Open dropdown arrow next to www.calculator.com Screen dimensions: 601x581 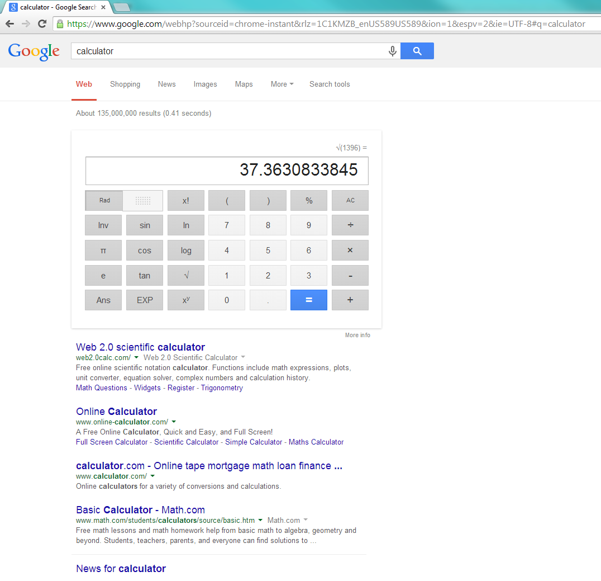pyautogui.click(x=152, y=476)
